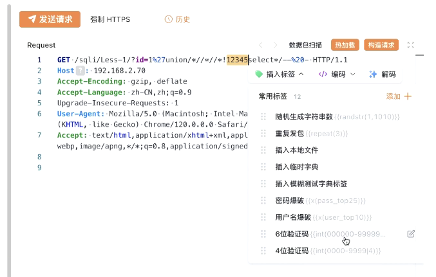Open the 历史 history link
The width and height of the screenshot is (436, 277).
(x=177, y=19)
